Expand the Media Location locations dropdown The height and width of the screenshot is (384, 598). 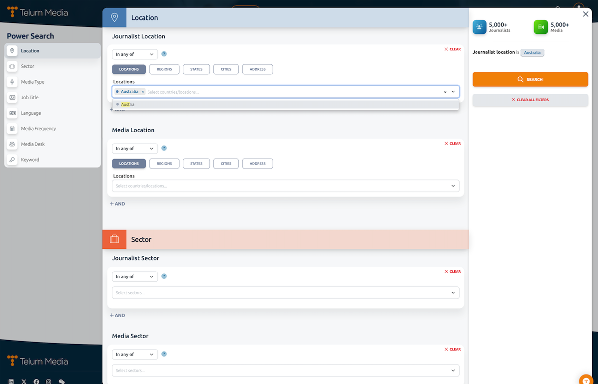(x=453, y=186)
